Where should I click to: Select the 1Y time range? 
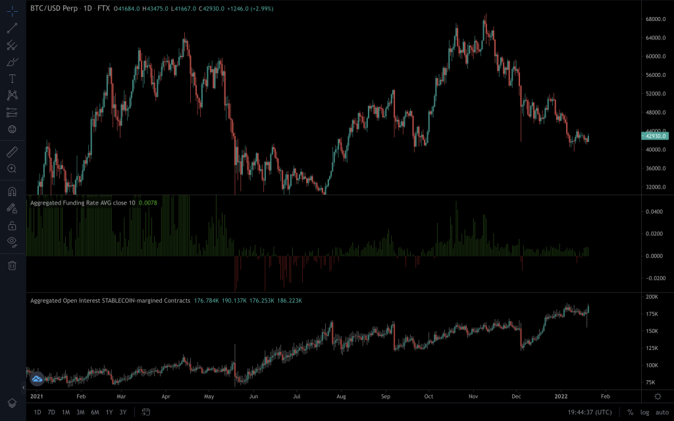(109, 412)
